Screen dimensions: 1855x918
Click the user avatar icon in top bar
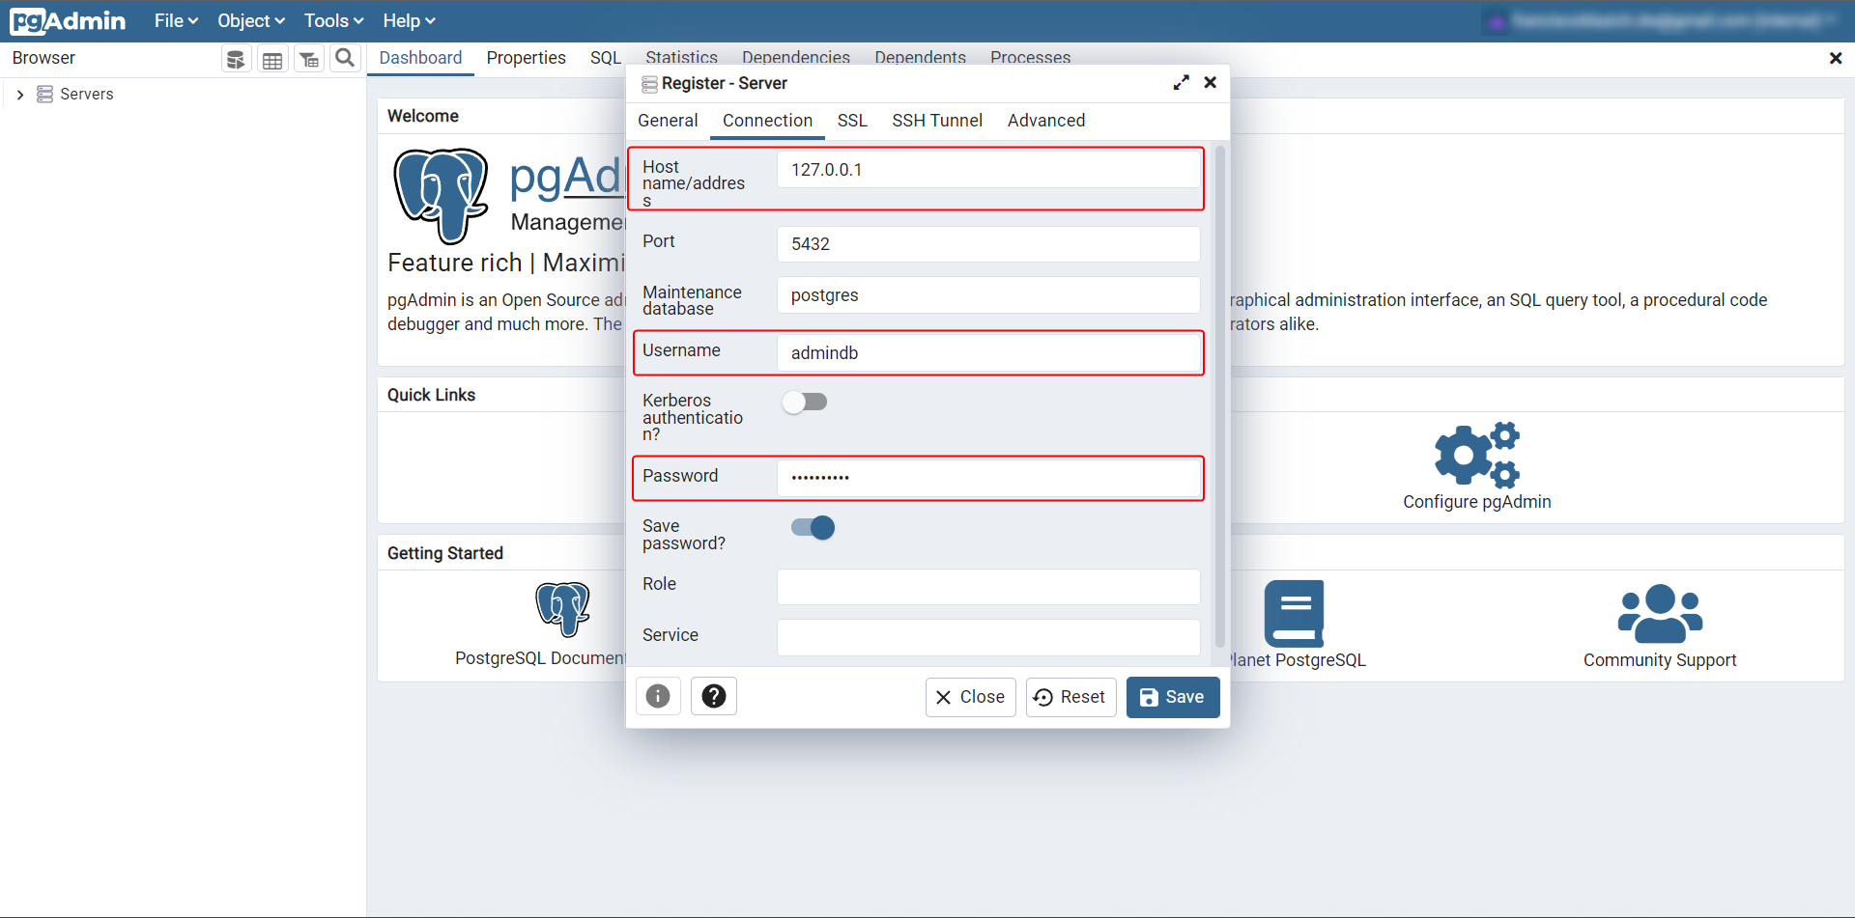point(1497,21)
